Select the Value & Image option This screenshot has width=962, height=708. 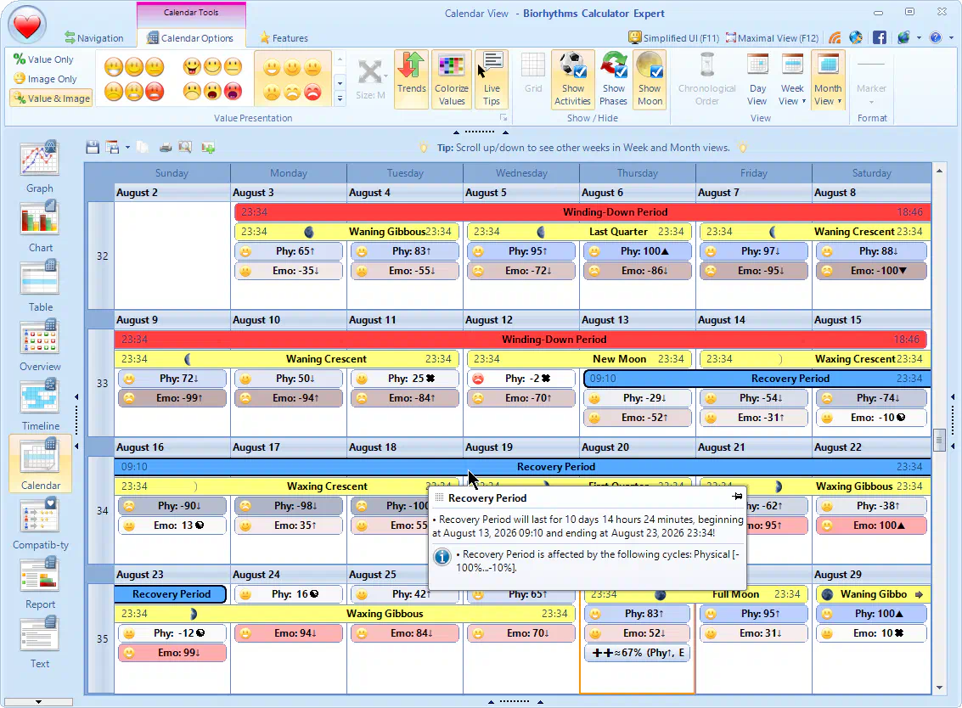[x=52, y=98]
